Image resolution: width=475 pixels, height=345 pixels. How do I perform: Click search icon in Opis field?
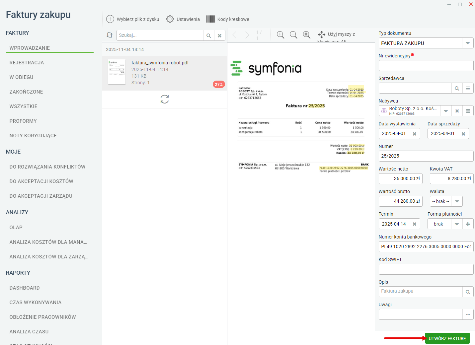click(468, 292)
